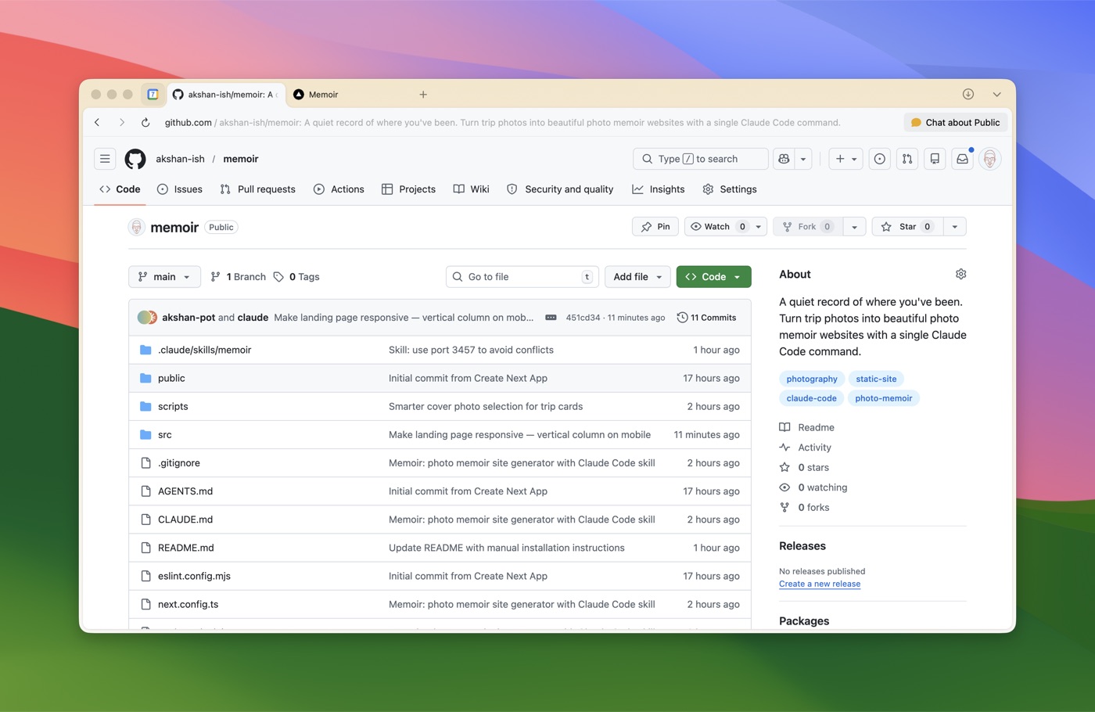Open the About section settings gear
Viewport: 1095px width, 712px height.
960,274
